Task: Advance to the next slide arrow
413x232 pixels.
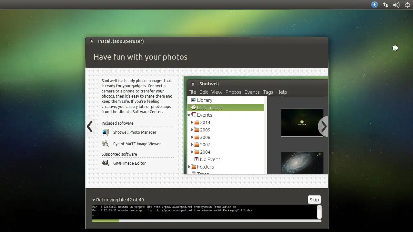Action: 324,127
